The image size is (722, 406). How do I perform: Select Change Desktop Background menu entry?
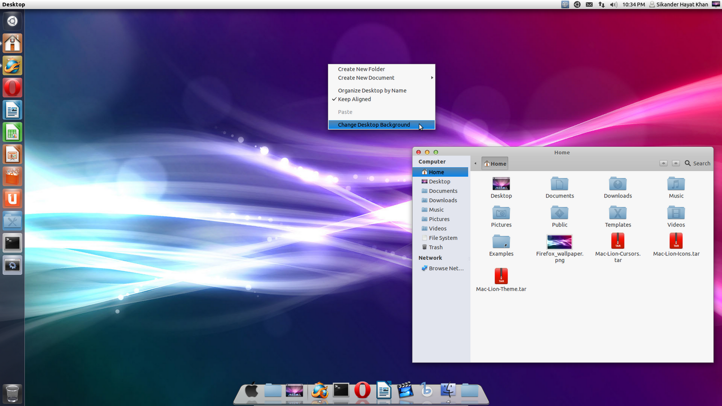(374, 125)
